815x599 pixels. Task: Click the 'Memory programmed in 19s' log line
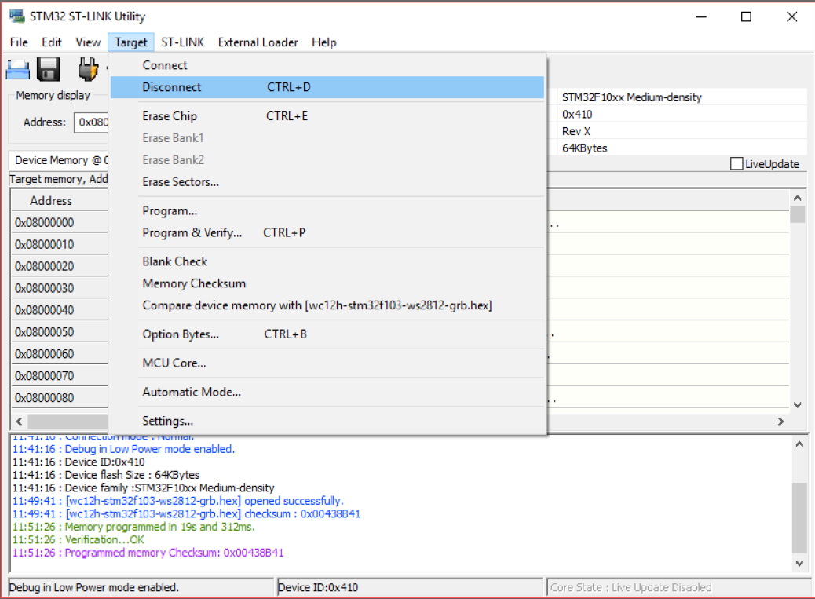(133, 527)
